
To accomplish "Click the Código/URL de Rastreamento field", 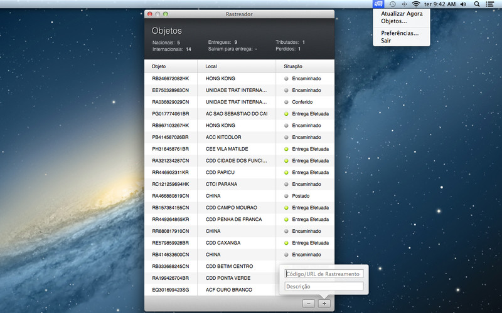I will 324,274.
